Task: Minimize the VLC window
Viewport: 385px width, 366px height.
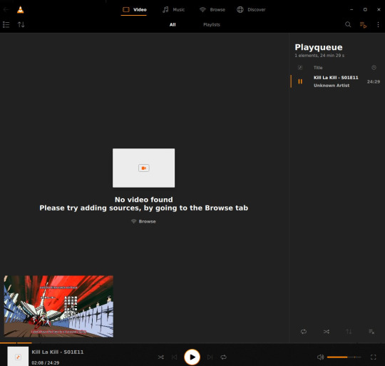Action: (351, 9)
